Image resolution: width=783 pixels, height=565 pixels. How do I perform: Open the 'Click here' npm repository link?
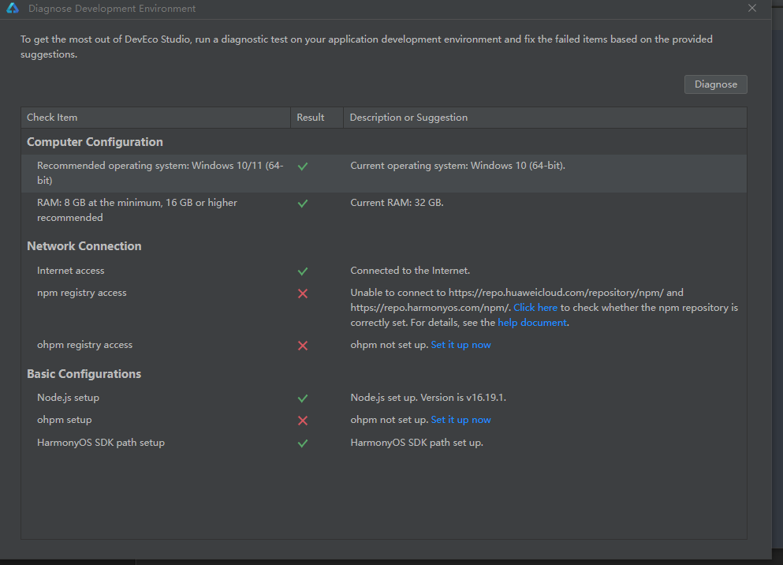click(x=535, y=308)
